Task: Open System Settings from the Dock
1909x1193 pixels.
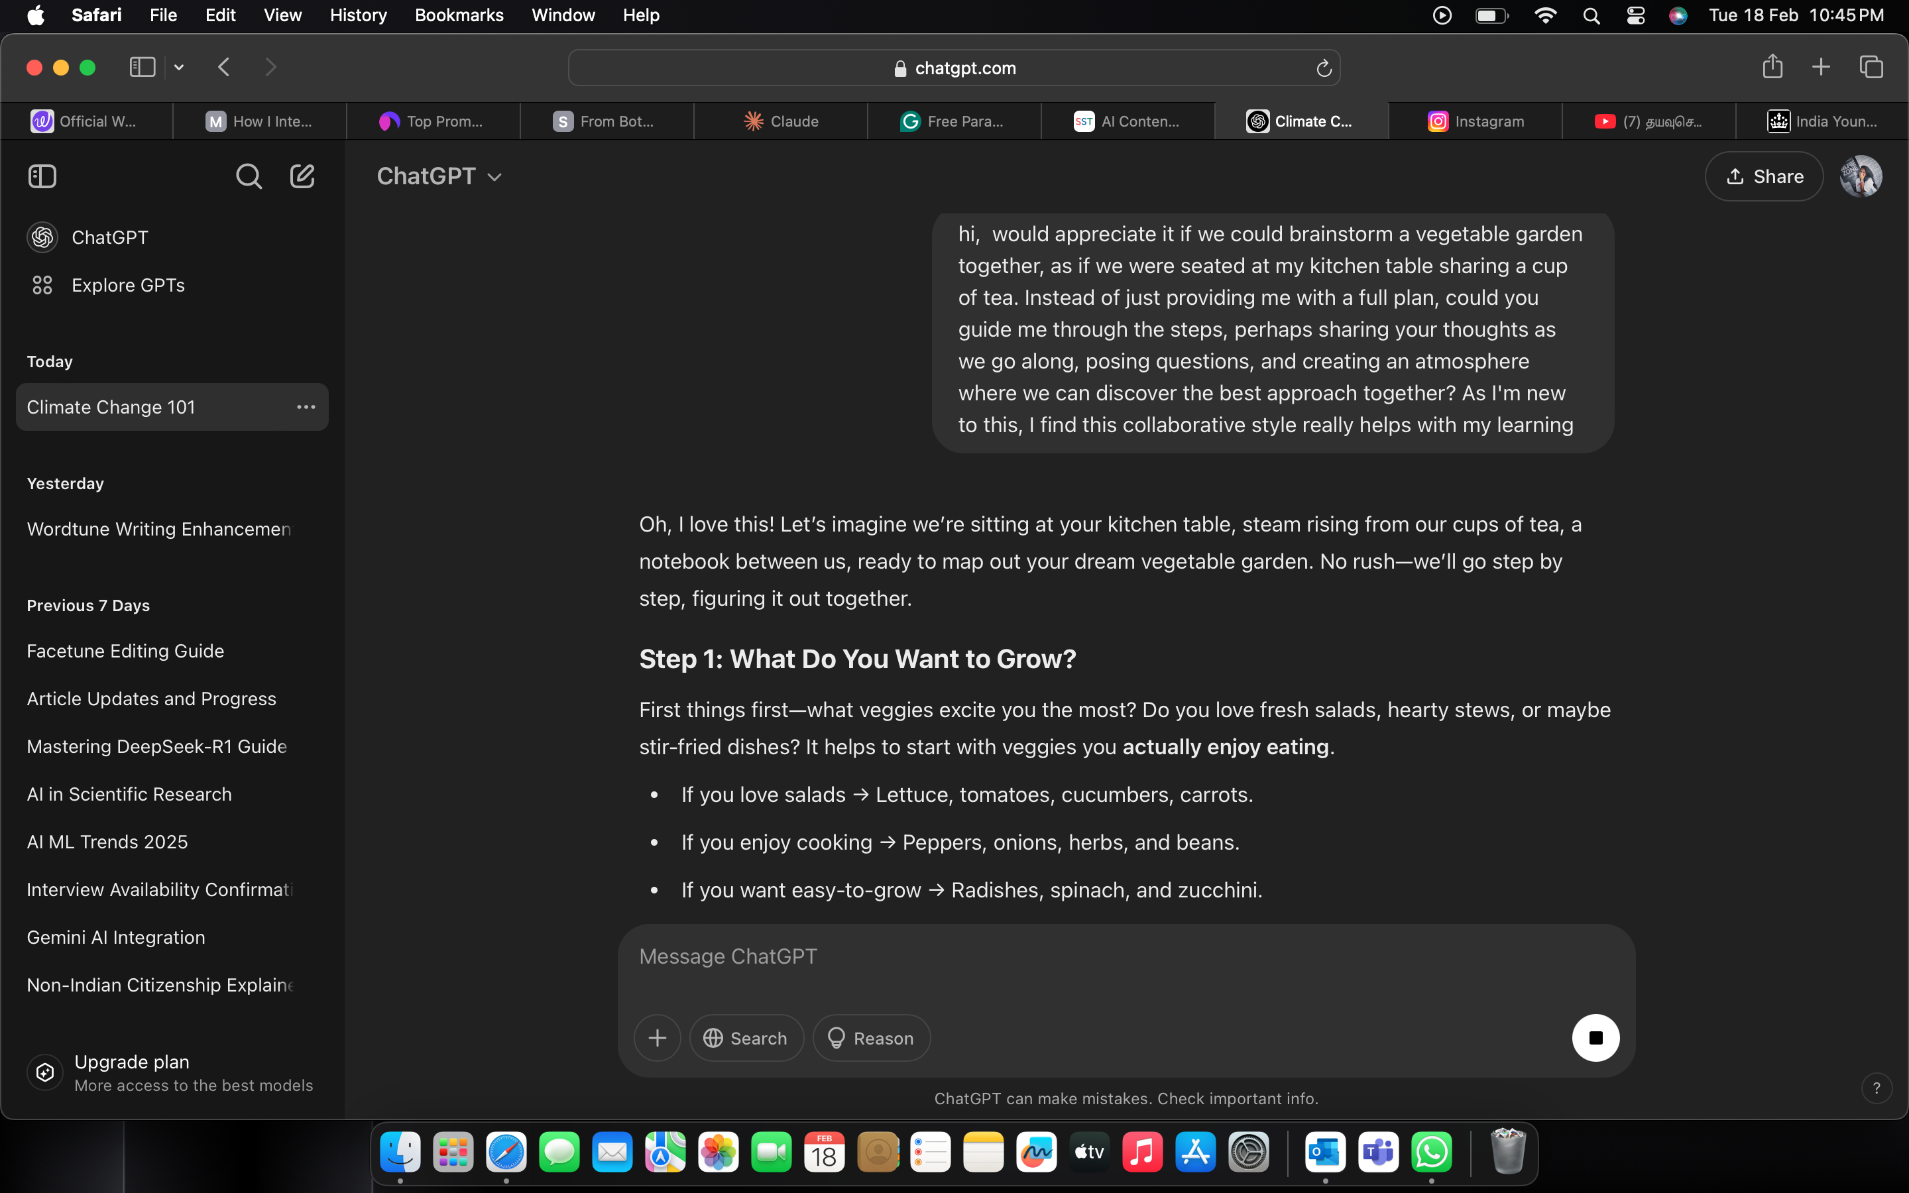Action: point(1248,1153)
